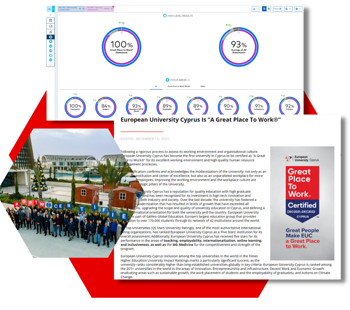Image resolution: width=350 pixels, height=310 pixels.
Task: Click the Focus Areas section icon
Action: tap(167, 80)
